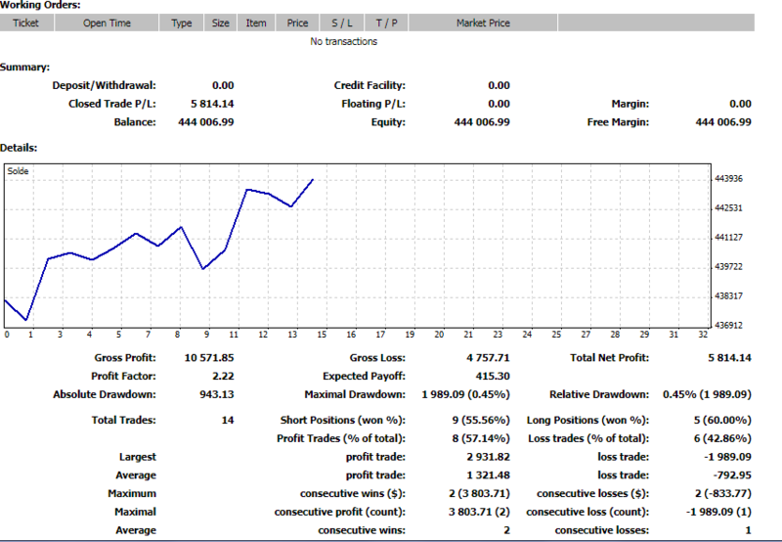Click the Gross Profit value 10 571.85

pos(209,358)
